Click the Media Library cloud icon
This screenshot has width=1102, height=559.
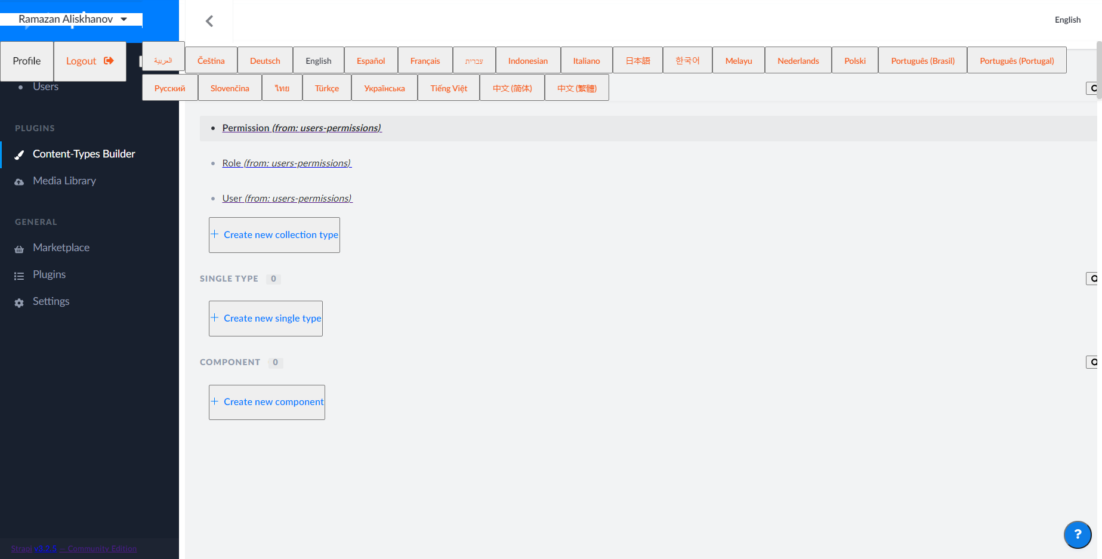(x=19, y=181)
